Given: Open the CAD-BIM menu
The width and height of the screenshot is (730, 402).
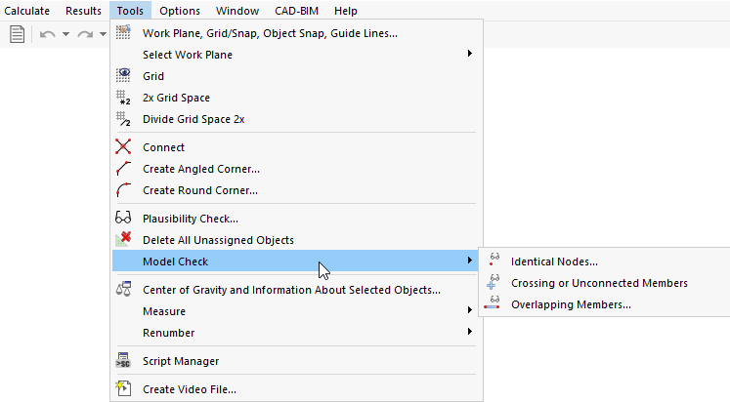Looking at the screenshot, I should click(297, 11).
